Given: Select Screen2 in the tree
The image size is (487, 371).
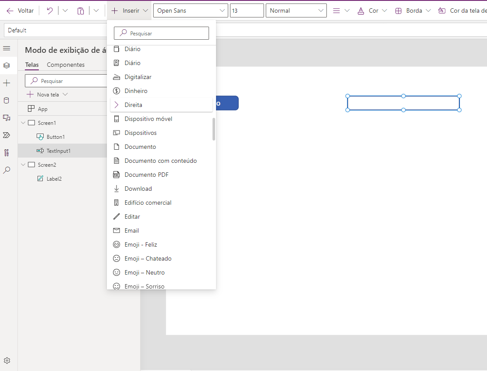Looking at the screenshot, I should point(47,165).
